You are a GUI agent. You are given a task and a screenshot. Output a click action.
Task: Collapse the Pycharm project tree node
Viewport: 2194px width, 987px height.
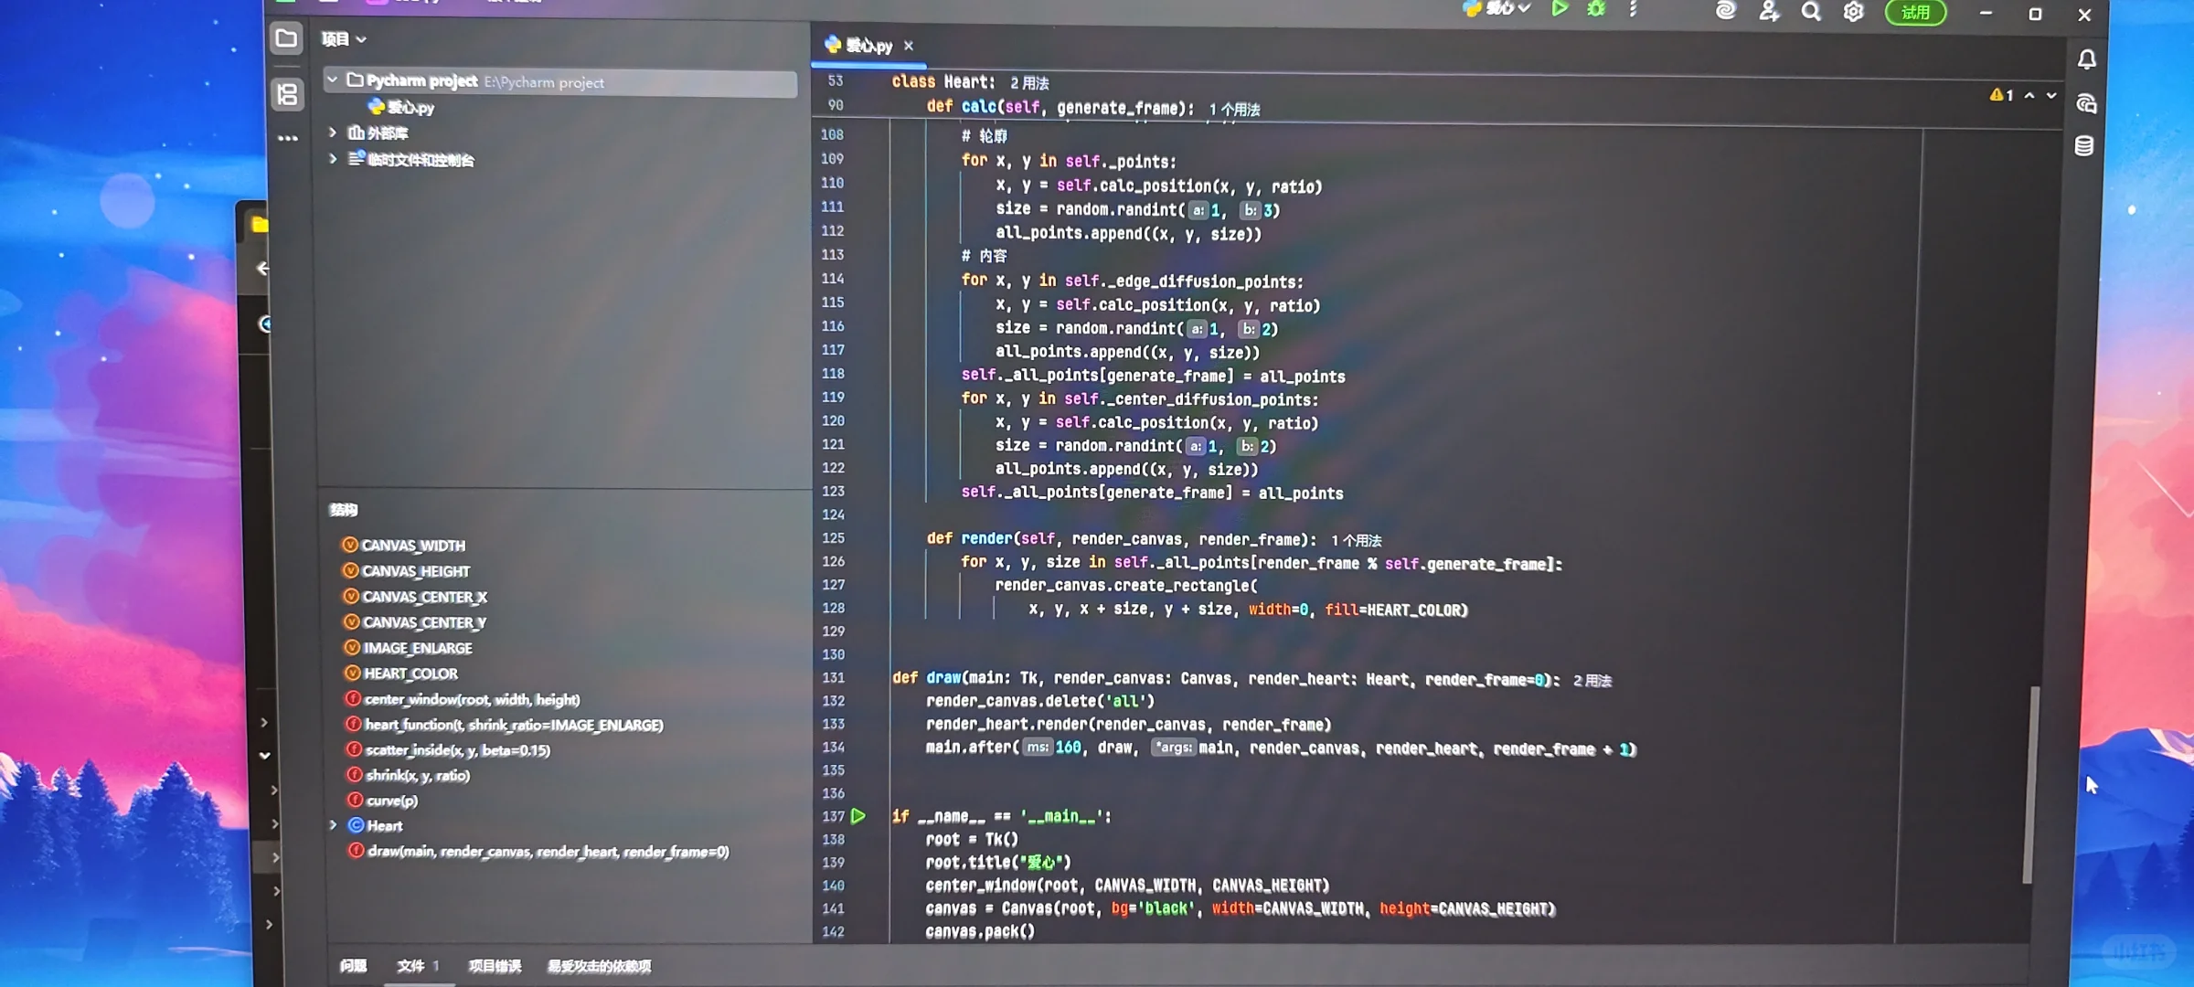(x=333, y=80)
